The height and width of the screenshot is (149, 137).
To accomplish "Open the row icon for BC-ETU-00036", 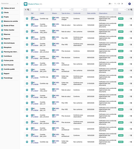I will [27, 96].
